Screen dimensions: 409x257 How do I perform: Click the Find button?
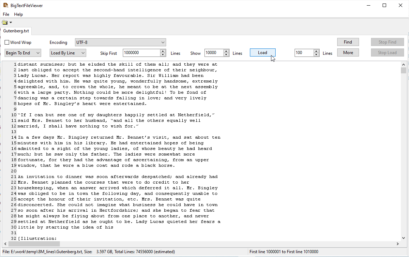coord(348,42)
